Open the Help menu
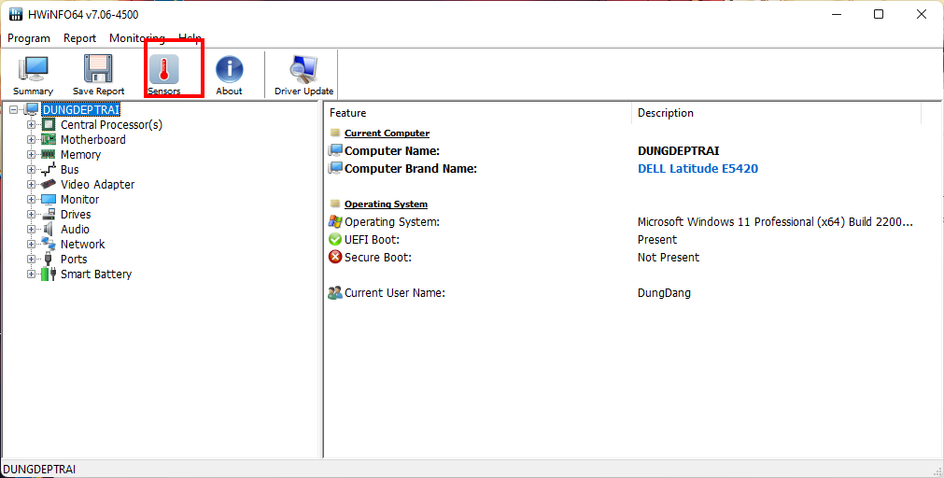944x478 pixels. [x=190, y=38]
